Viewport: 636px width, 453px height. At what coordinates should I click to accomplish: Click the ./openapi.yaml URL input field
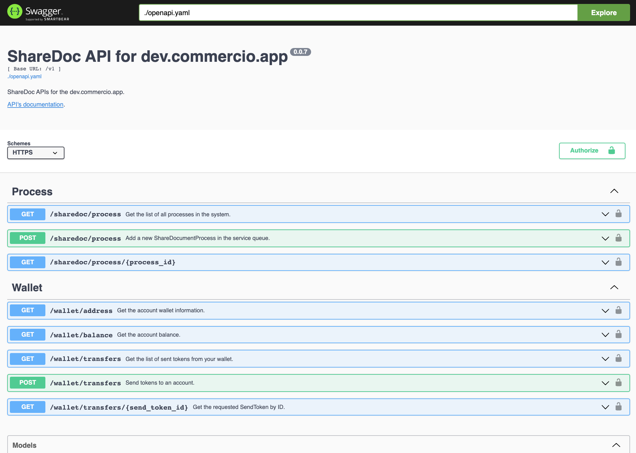tap(358, 13)
